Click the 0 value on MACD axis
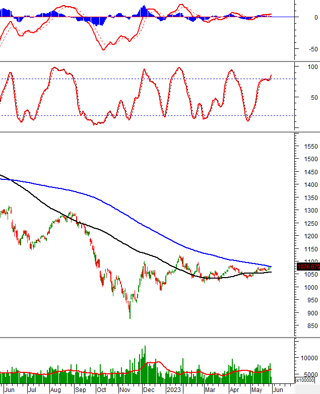Screen dimensions: 320x394 click(316, 18)
